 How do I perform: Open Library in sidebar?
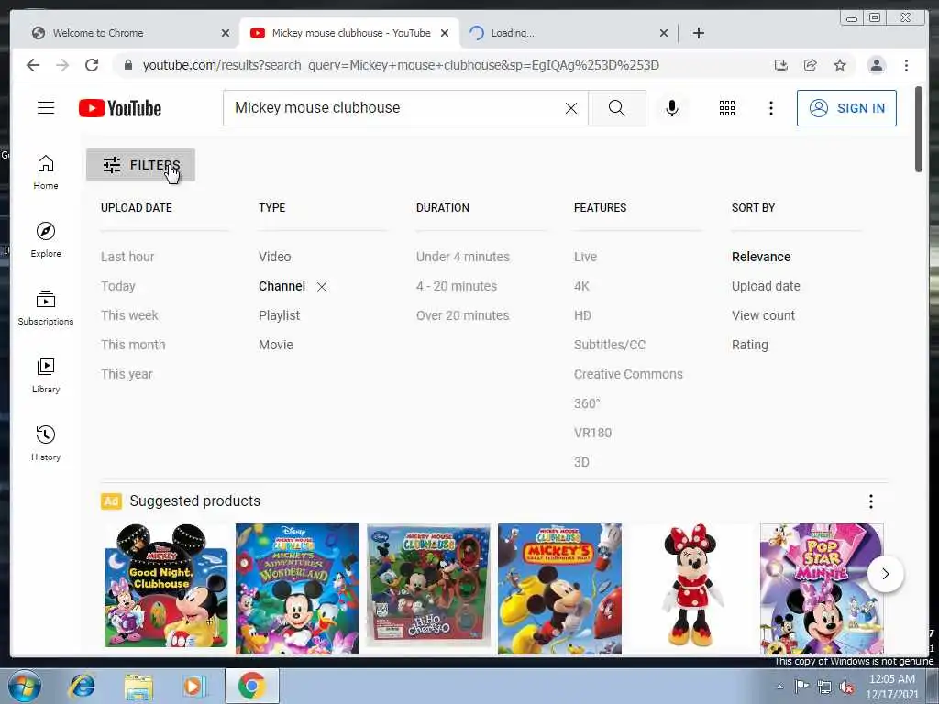(46, 375)
